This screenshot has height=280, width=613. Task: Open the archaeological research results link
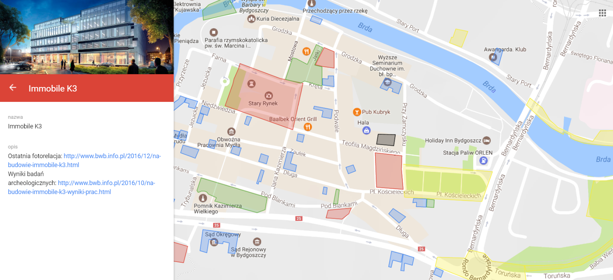(x=82, y=187)
